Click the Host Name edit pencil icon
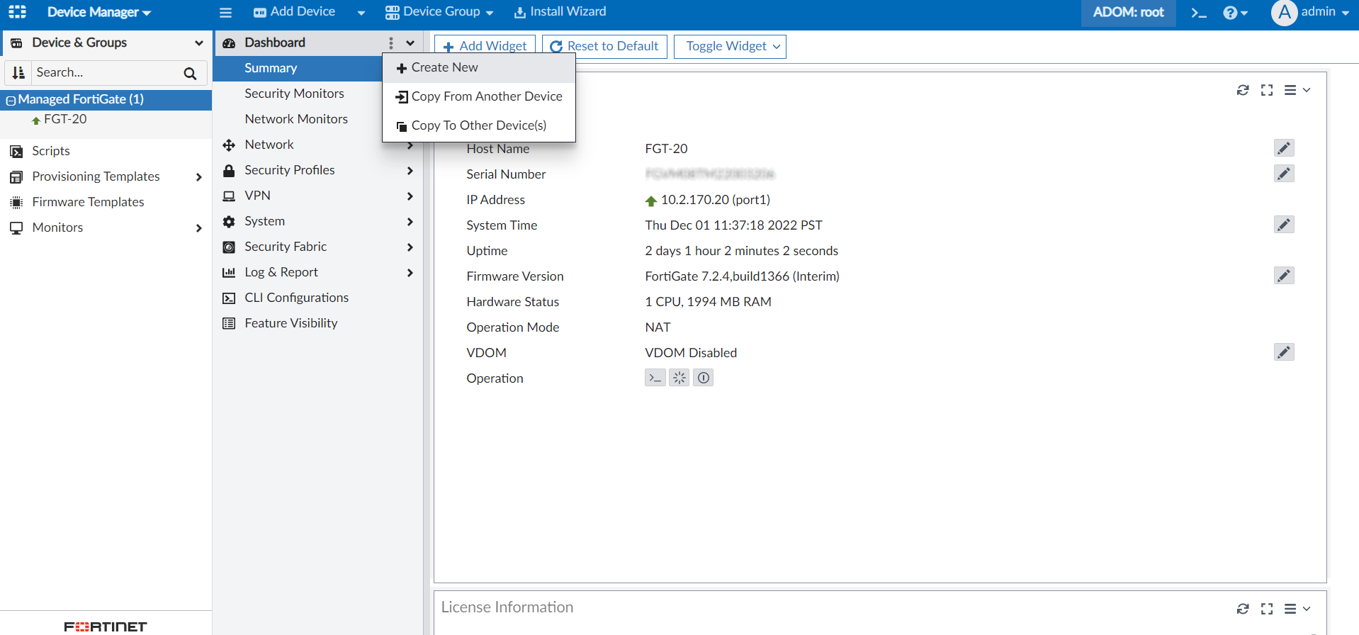 point(1283,148)
